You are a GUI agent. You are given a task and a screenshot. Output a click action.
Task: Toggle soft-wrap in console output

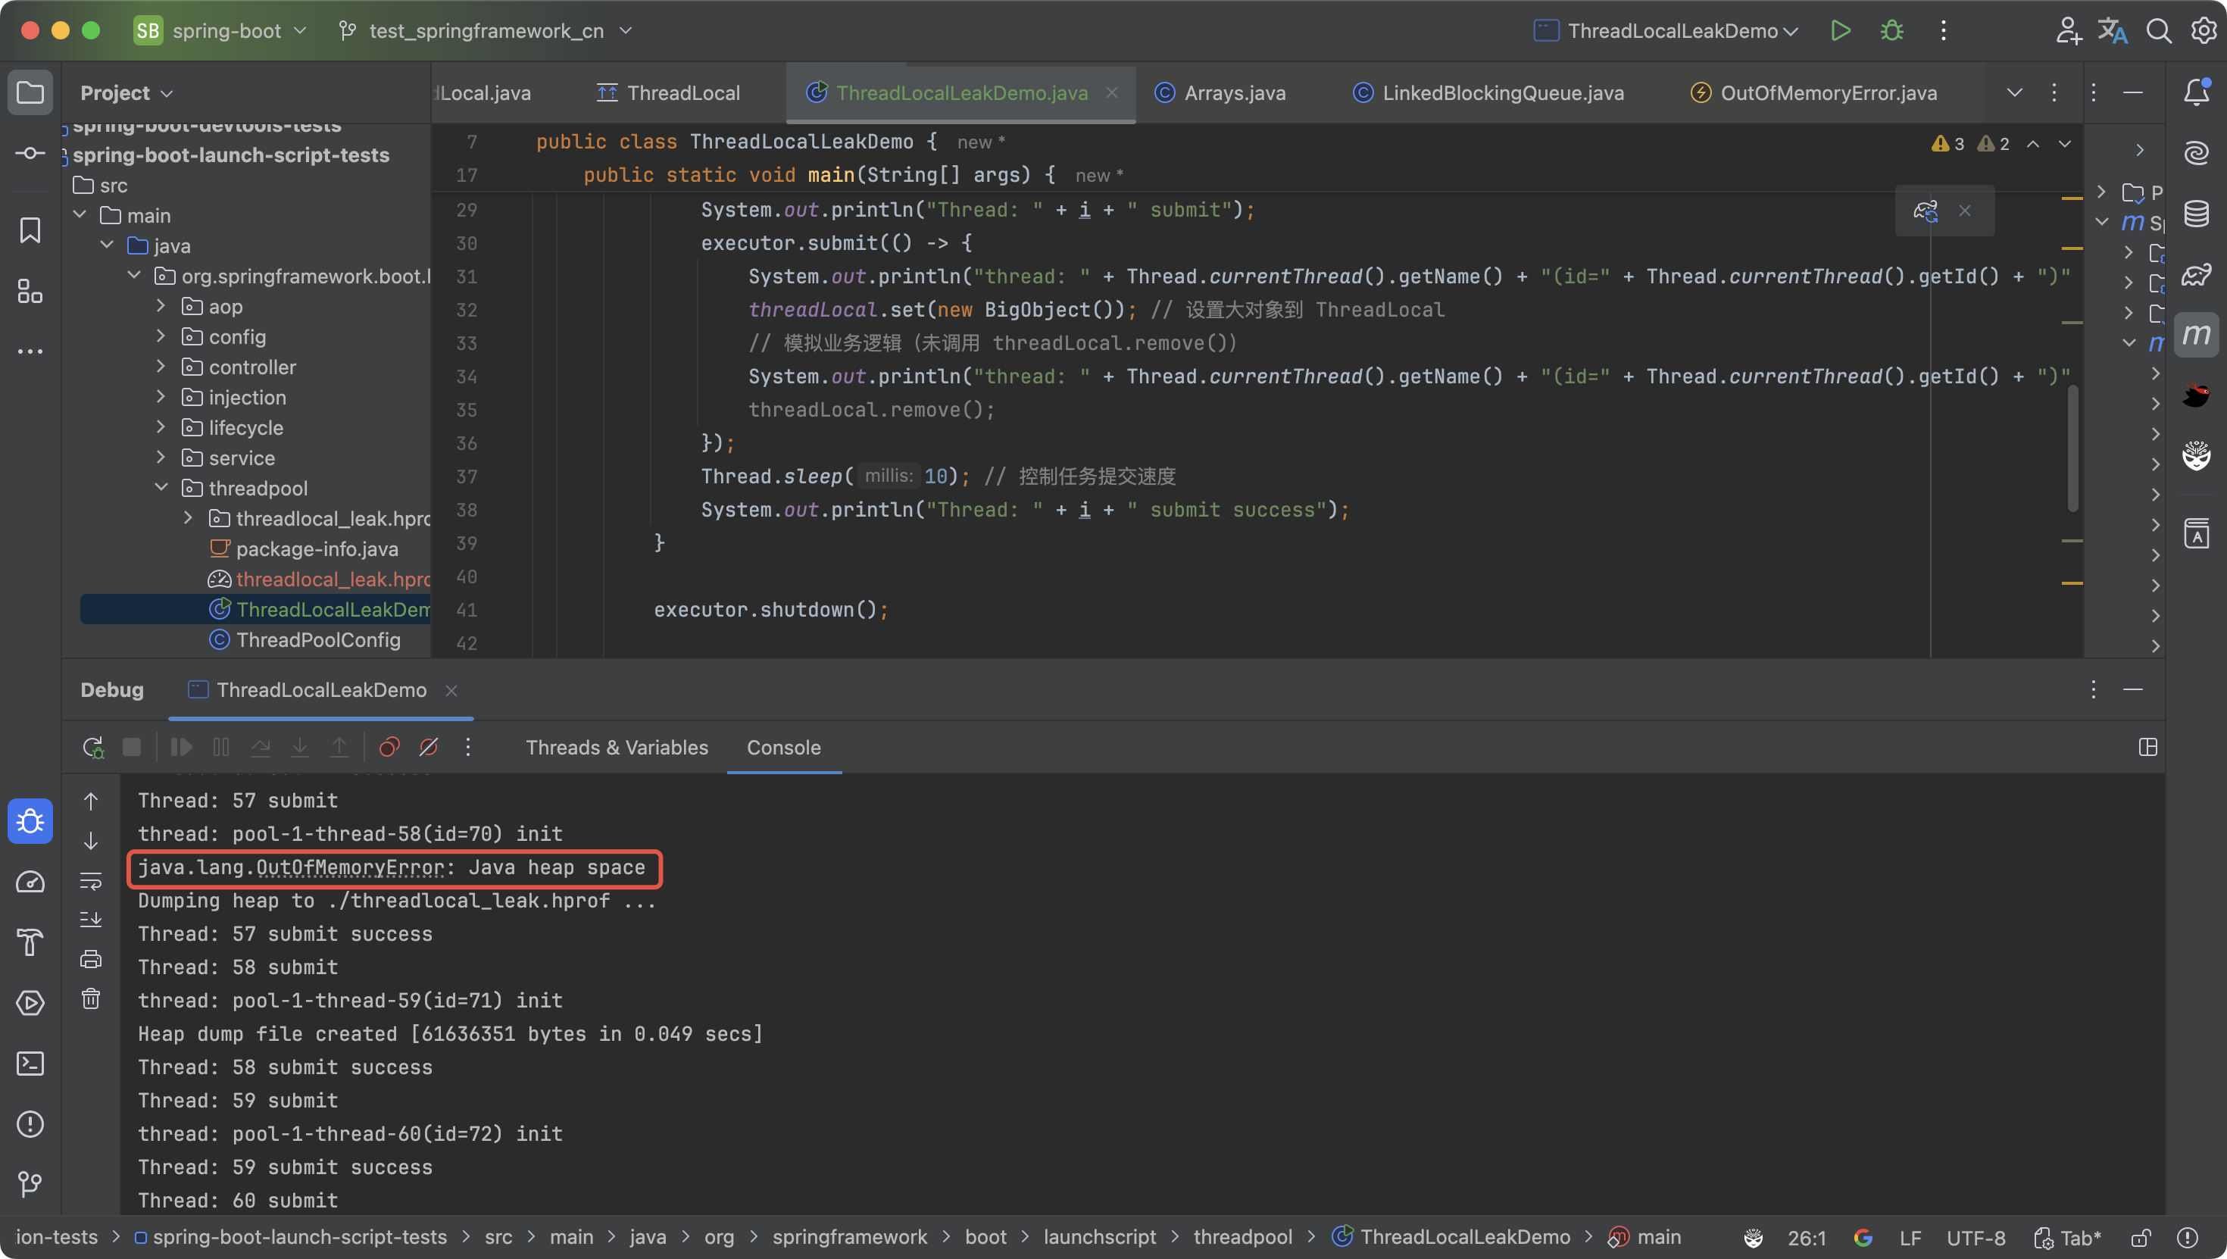pyautogui.click(x=91, y=881)
